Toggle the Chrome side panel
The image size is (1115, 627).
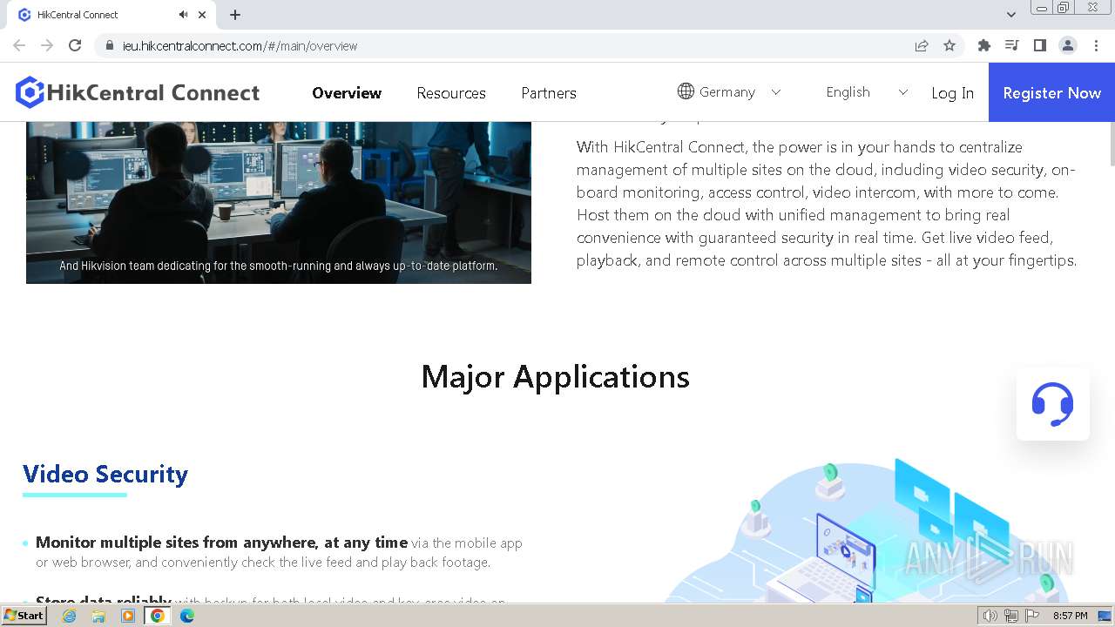click(x=1040, y=45)
